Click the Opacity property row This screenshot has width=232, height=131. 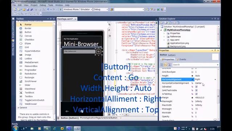[189, 116]
